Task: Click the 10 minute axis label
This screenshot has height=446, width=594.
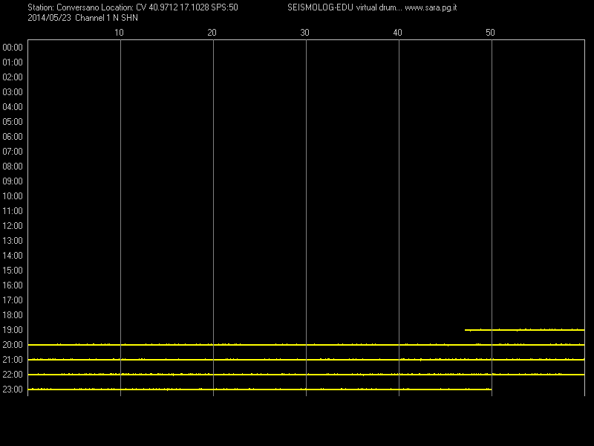Action: (x=119, y=33)
